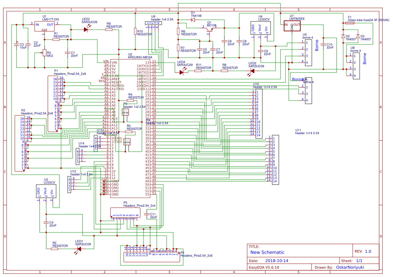The height and width of the screenshot is (277, 393).
Task: Select resistor R8 symbol
Action: click(224, 71)
